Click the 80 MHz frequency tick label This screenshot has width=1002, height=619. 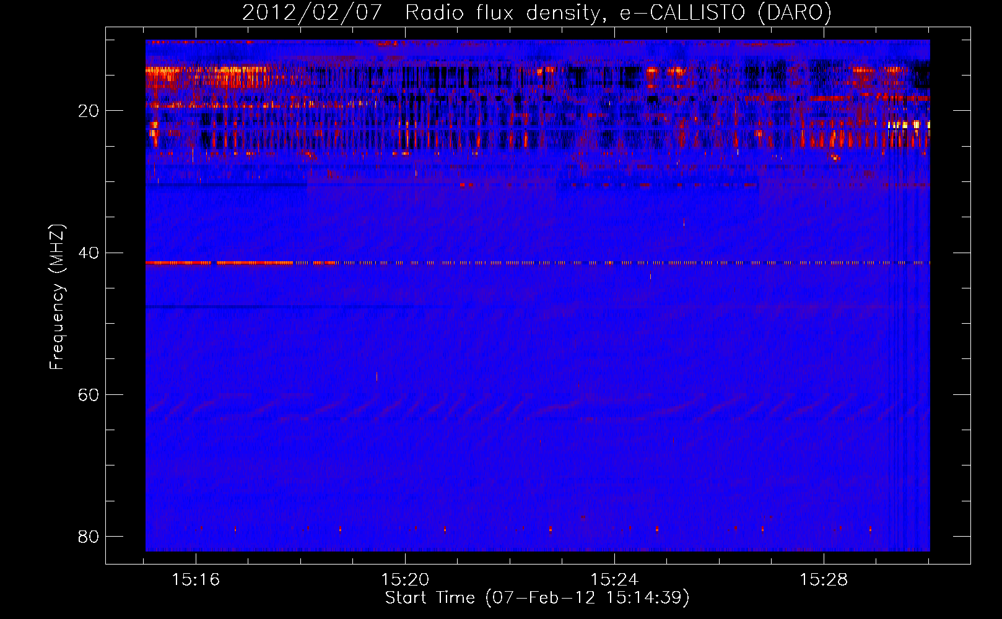(x=89, y=536)
